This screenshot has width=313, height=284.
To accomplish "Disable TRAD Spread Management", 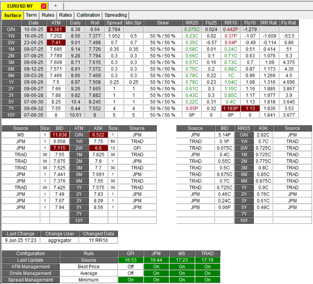I will (x=207, y=280).
